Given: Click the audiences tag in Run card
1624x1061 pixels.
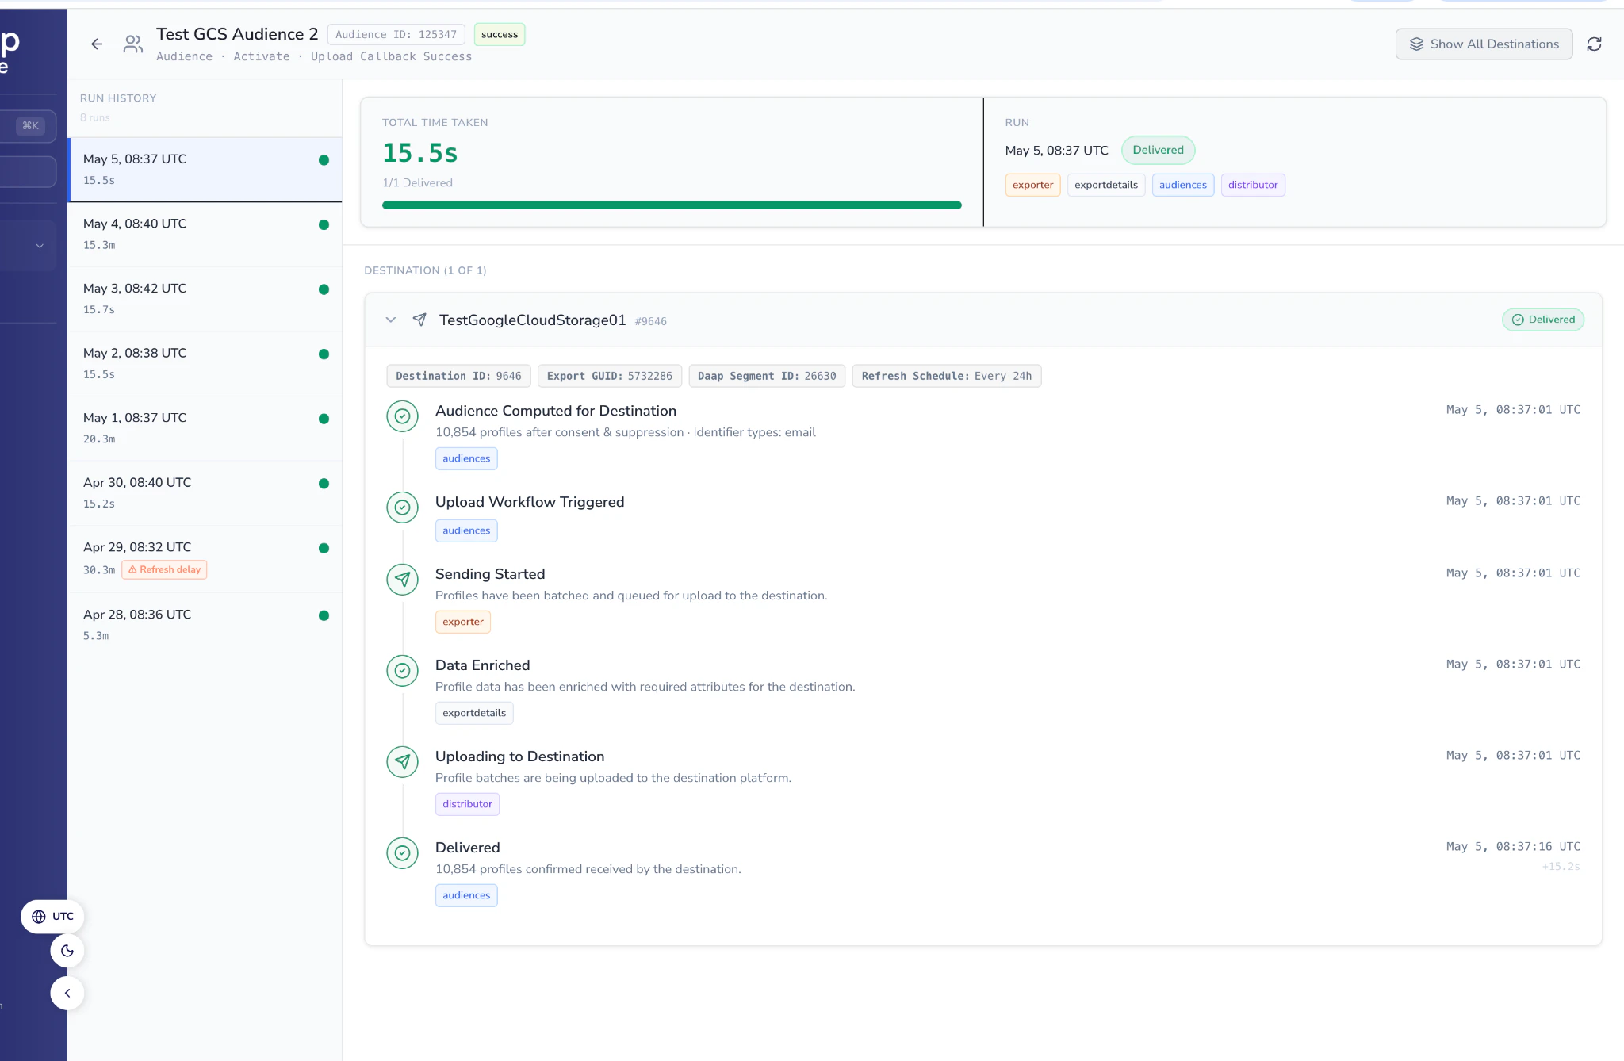Looking at the screenshot, I should tap(1182, 186).
